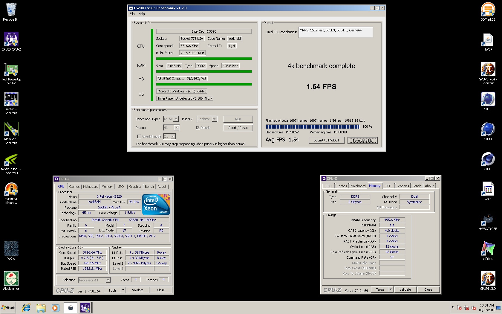Click Validate in right CPU-Z window
502x314 pixels.
(x=405, y=289)
